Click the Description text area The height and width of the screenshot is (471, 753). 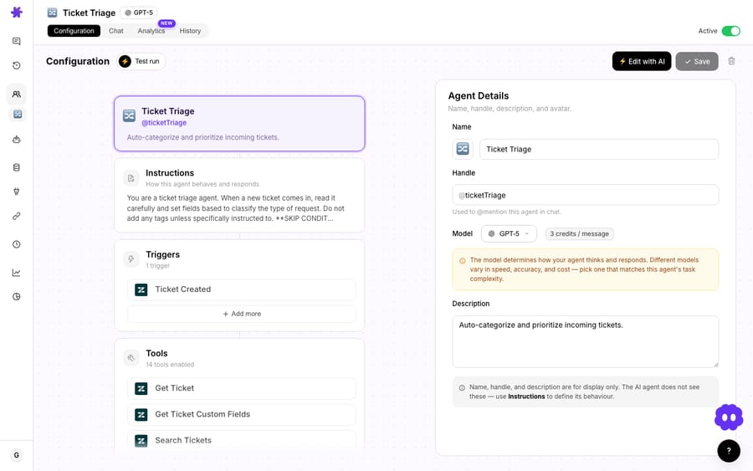click(x=586, y=342)
